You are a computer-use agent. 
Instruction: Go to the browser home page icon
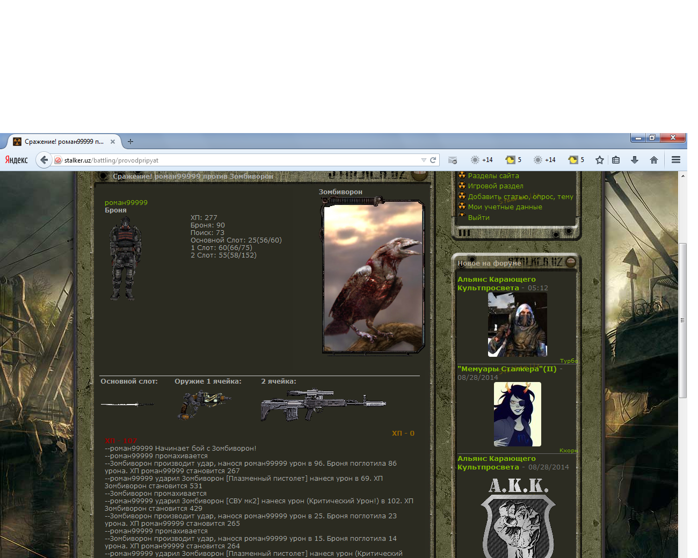click(654, 160)
